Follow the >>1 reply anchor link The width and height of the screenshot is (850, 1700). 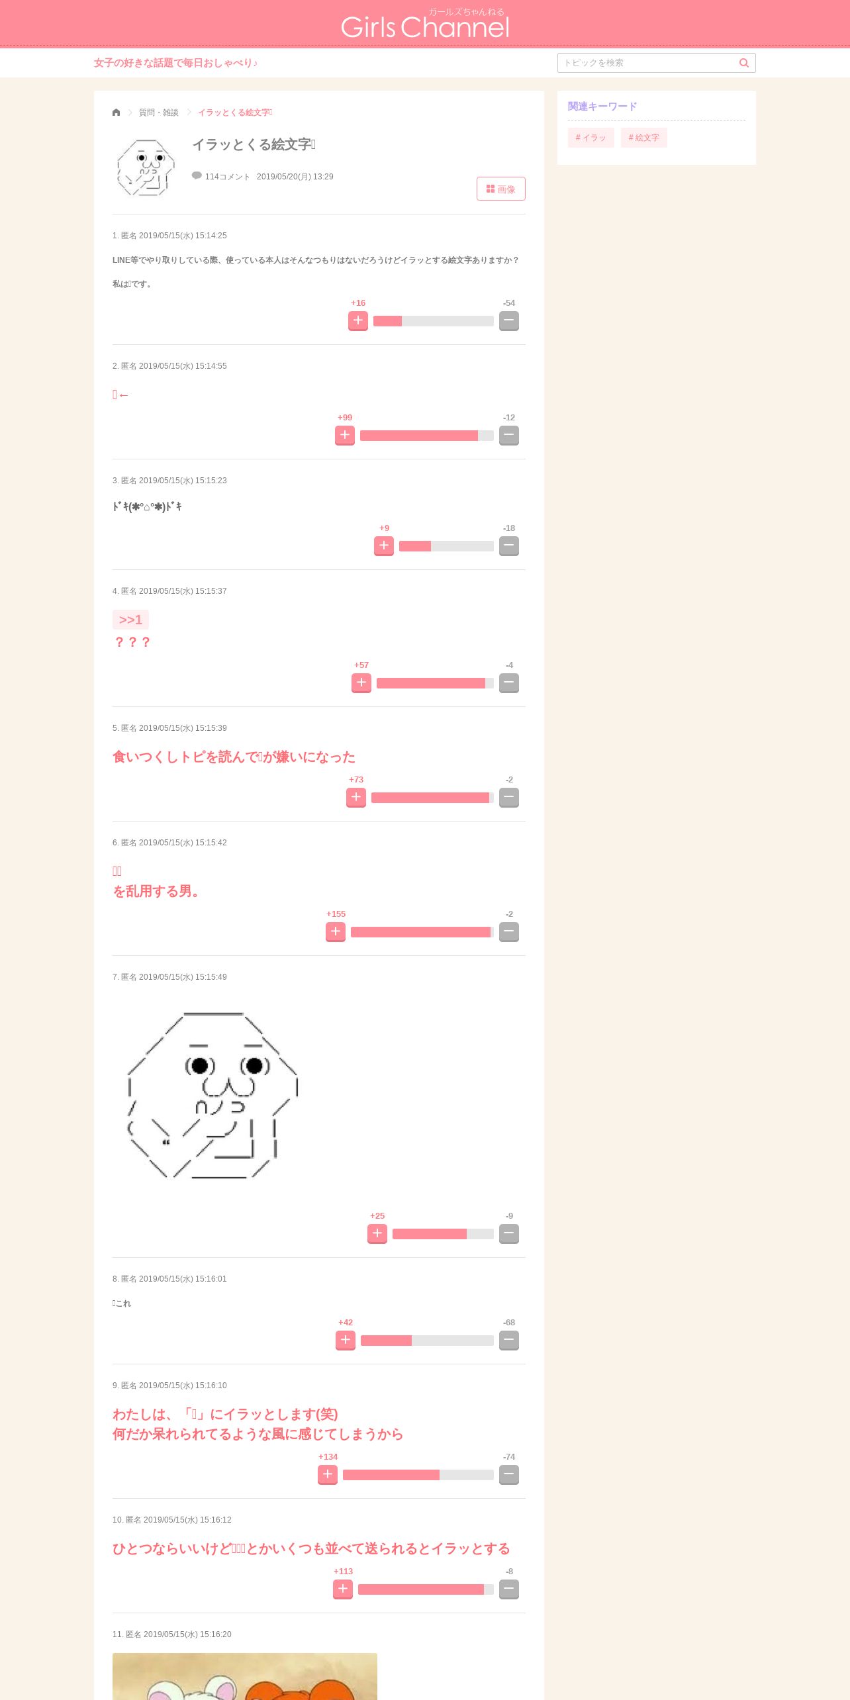130,620
